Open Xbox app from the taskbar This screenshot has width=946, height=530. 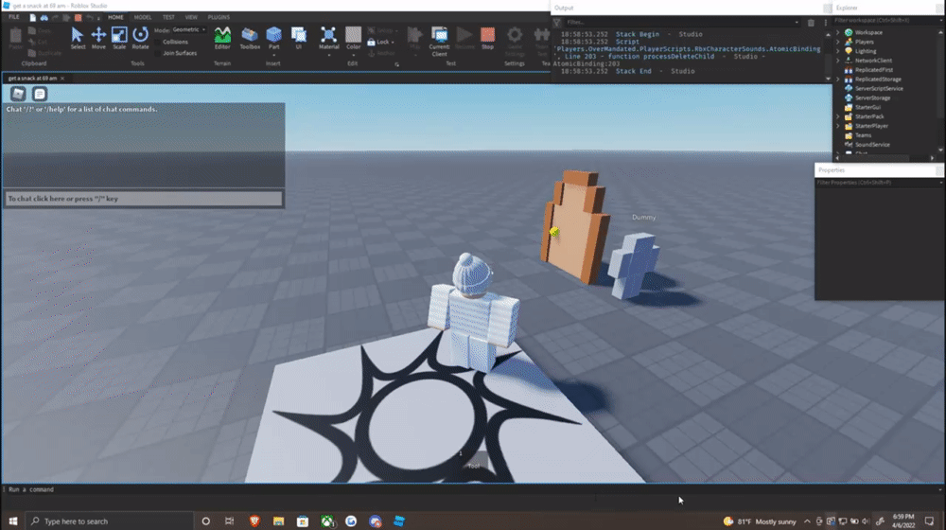pyautogui.click(x=327, y=521)
